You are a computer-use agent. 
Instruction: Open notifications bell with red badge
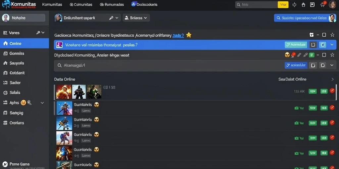click(x=323, y=4)
